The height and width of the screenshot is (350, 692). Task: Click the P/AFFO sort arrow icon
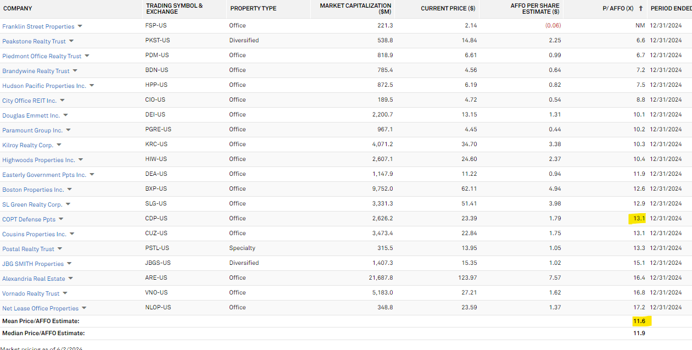[x=640, y=9]
